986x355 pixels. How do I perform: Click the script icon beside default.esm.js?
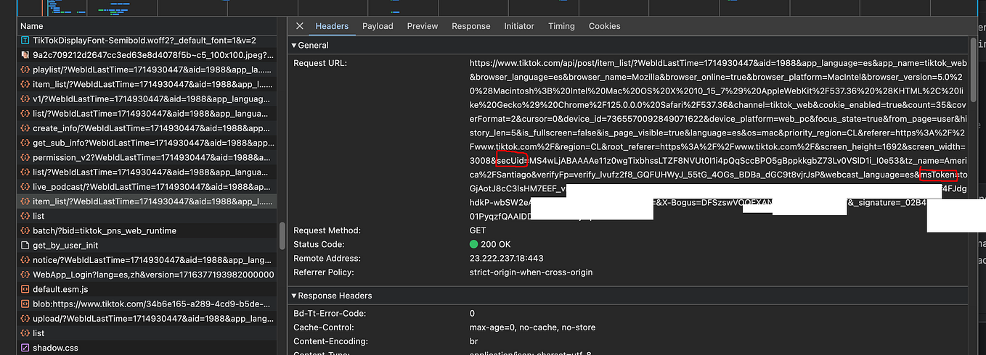click(x=25, y=289)
